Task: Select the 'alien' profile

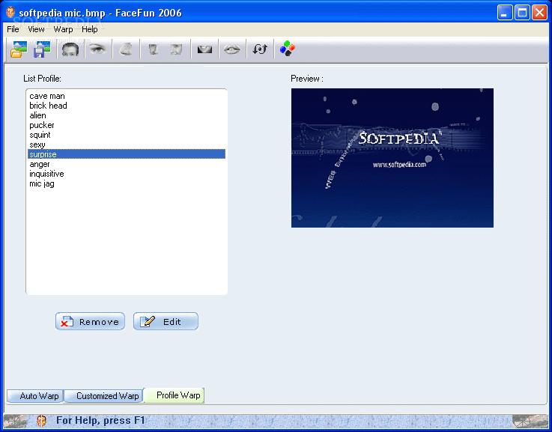Action: pos(127,115)
